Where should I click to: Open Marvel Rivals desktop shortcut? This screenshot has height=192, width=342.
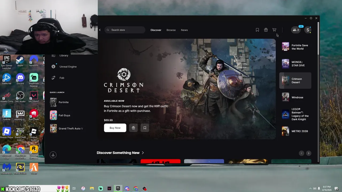[x=20, y=169]
